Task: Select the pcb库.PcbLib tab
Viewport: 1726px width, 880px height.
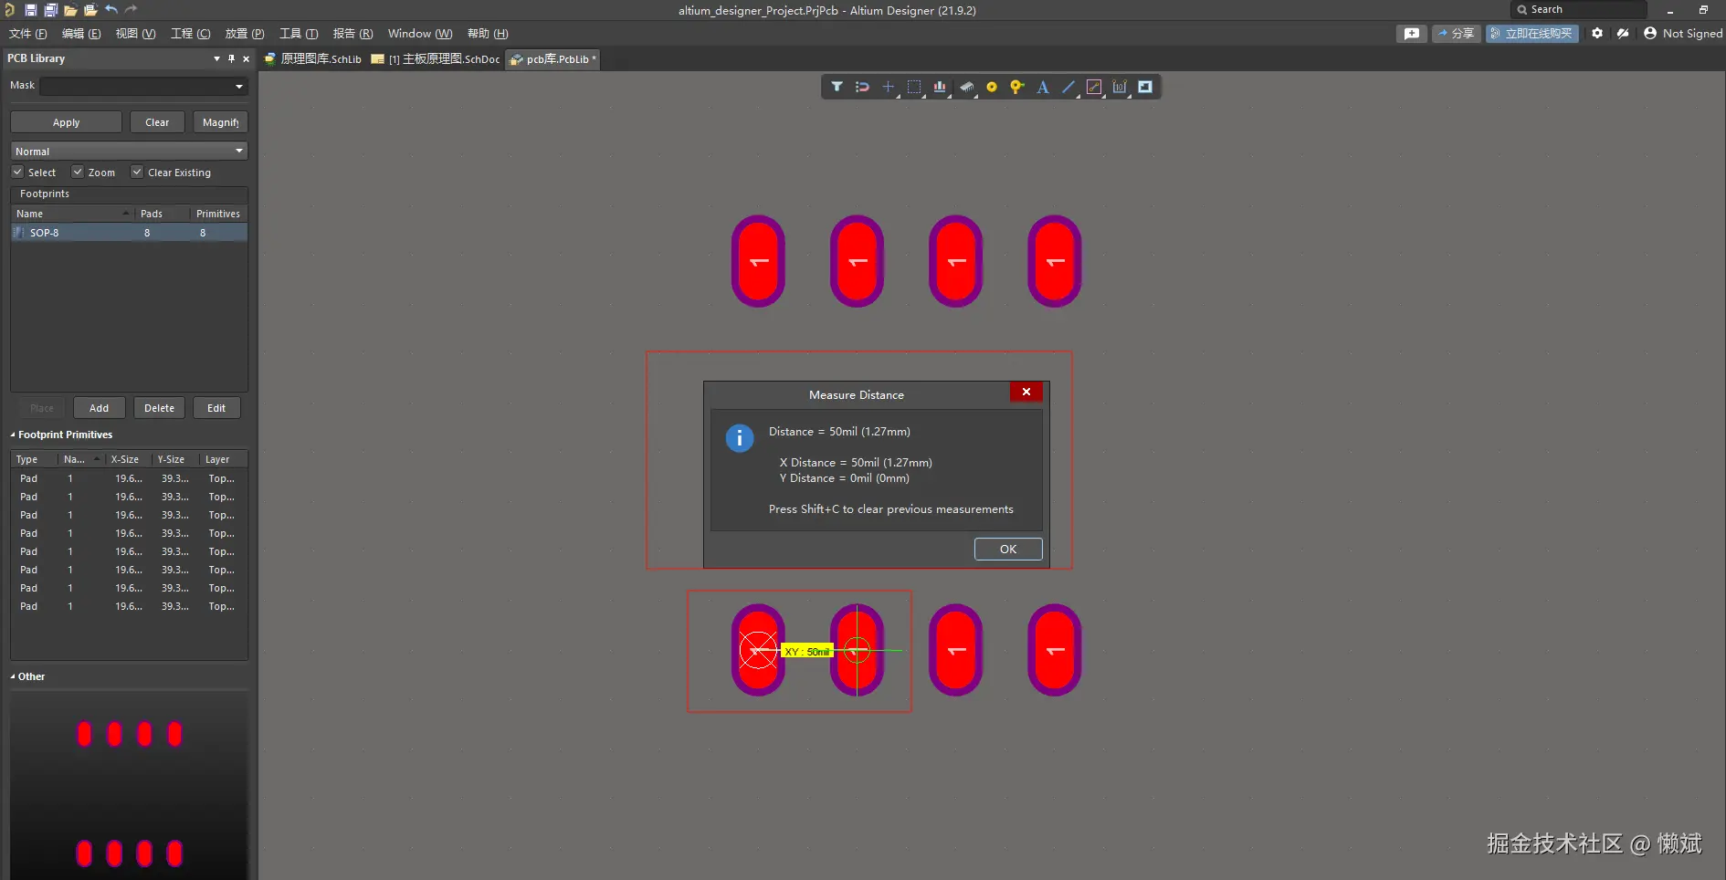Action: [553, 58]
